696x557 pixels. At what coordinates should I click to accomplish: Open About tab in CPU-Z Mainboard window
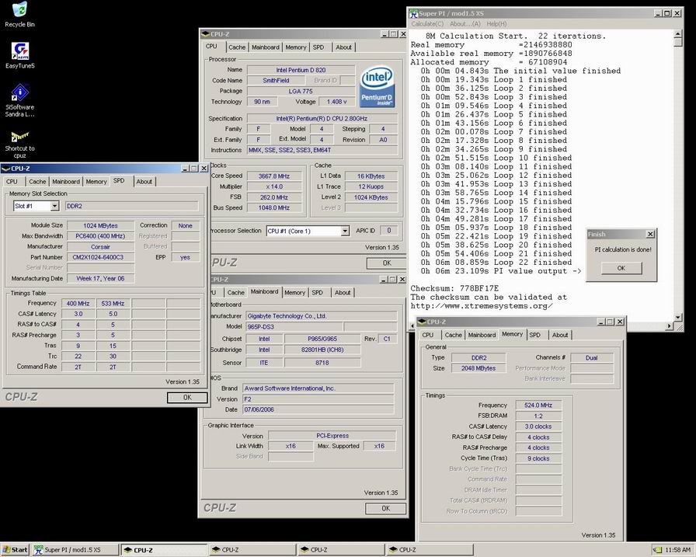[x=343, y=292]
